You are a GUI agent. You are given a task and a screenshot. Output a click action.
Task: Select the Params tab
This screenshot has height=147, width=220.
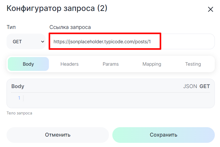click(111, 64)
